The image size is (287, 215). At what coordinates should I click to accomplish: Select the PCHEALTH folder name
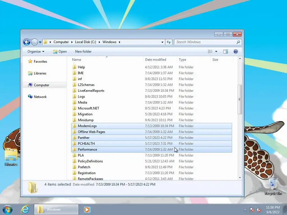86,144
